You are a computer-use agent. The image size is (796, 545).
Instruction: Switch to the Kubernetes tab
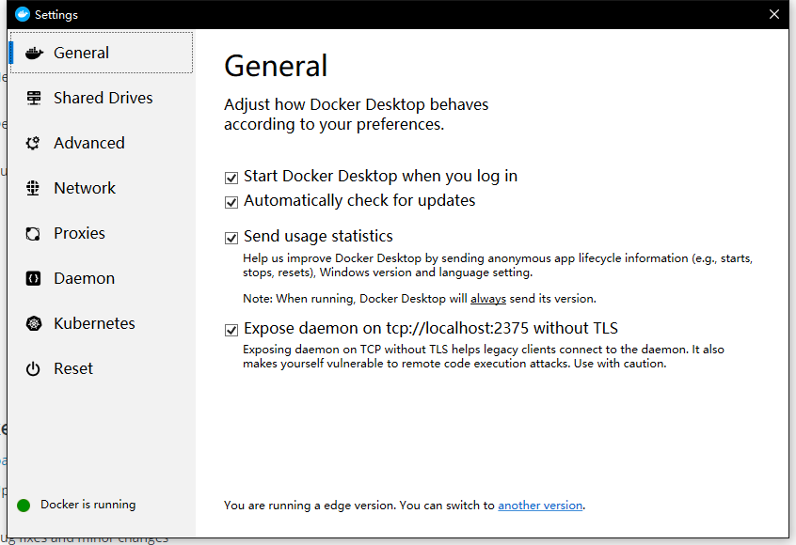(102, 323)
